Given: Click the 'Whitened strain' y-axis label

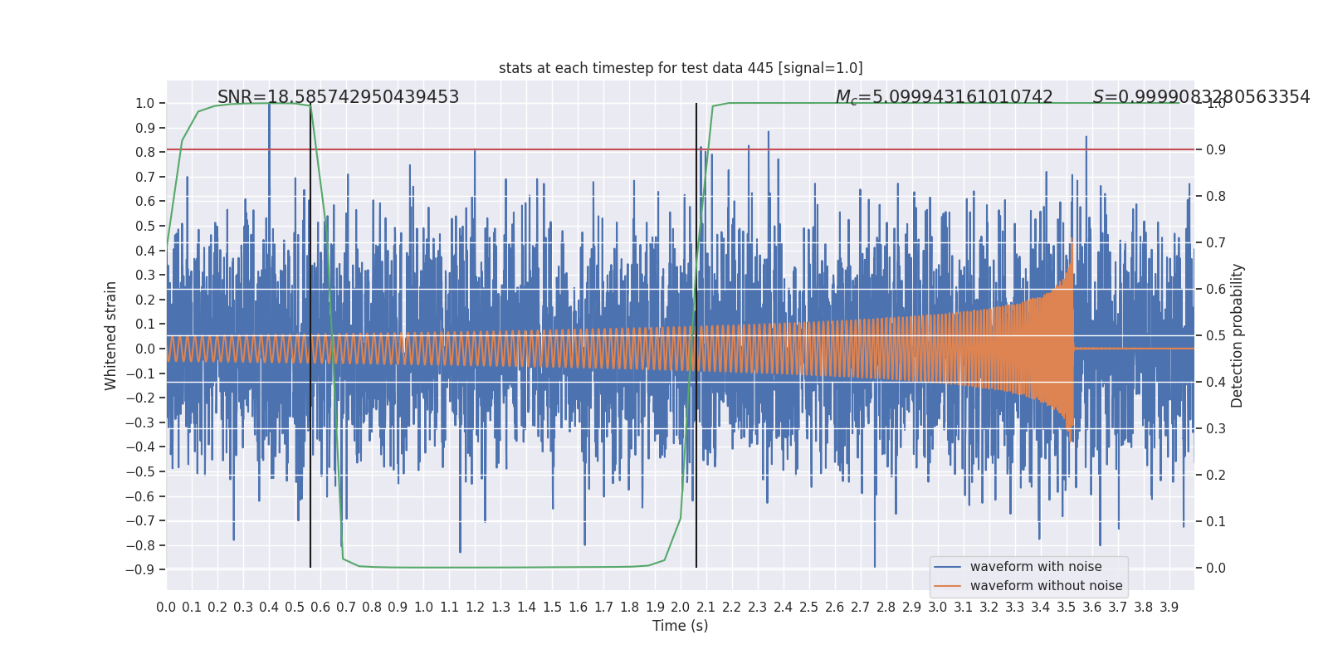Looking at the screenshot, I should point(111,335).
